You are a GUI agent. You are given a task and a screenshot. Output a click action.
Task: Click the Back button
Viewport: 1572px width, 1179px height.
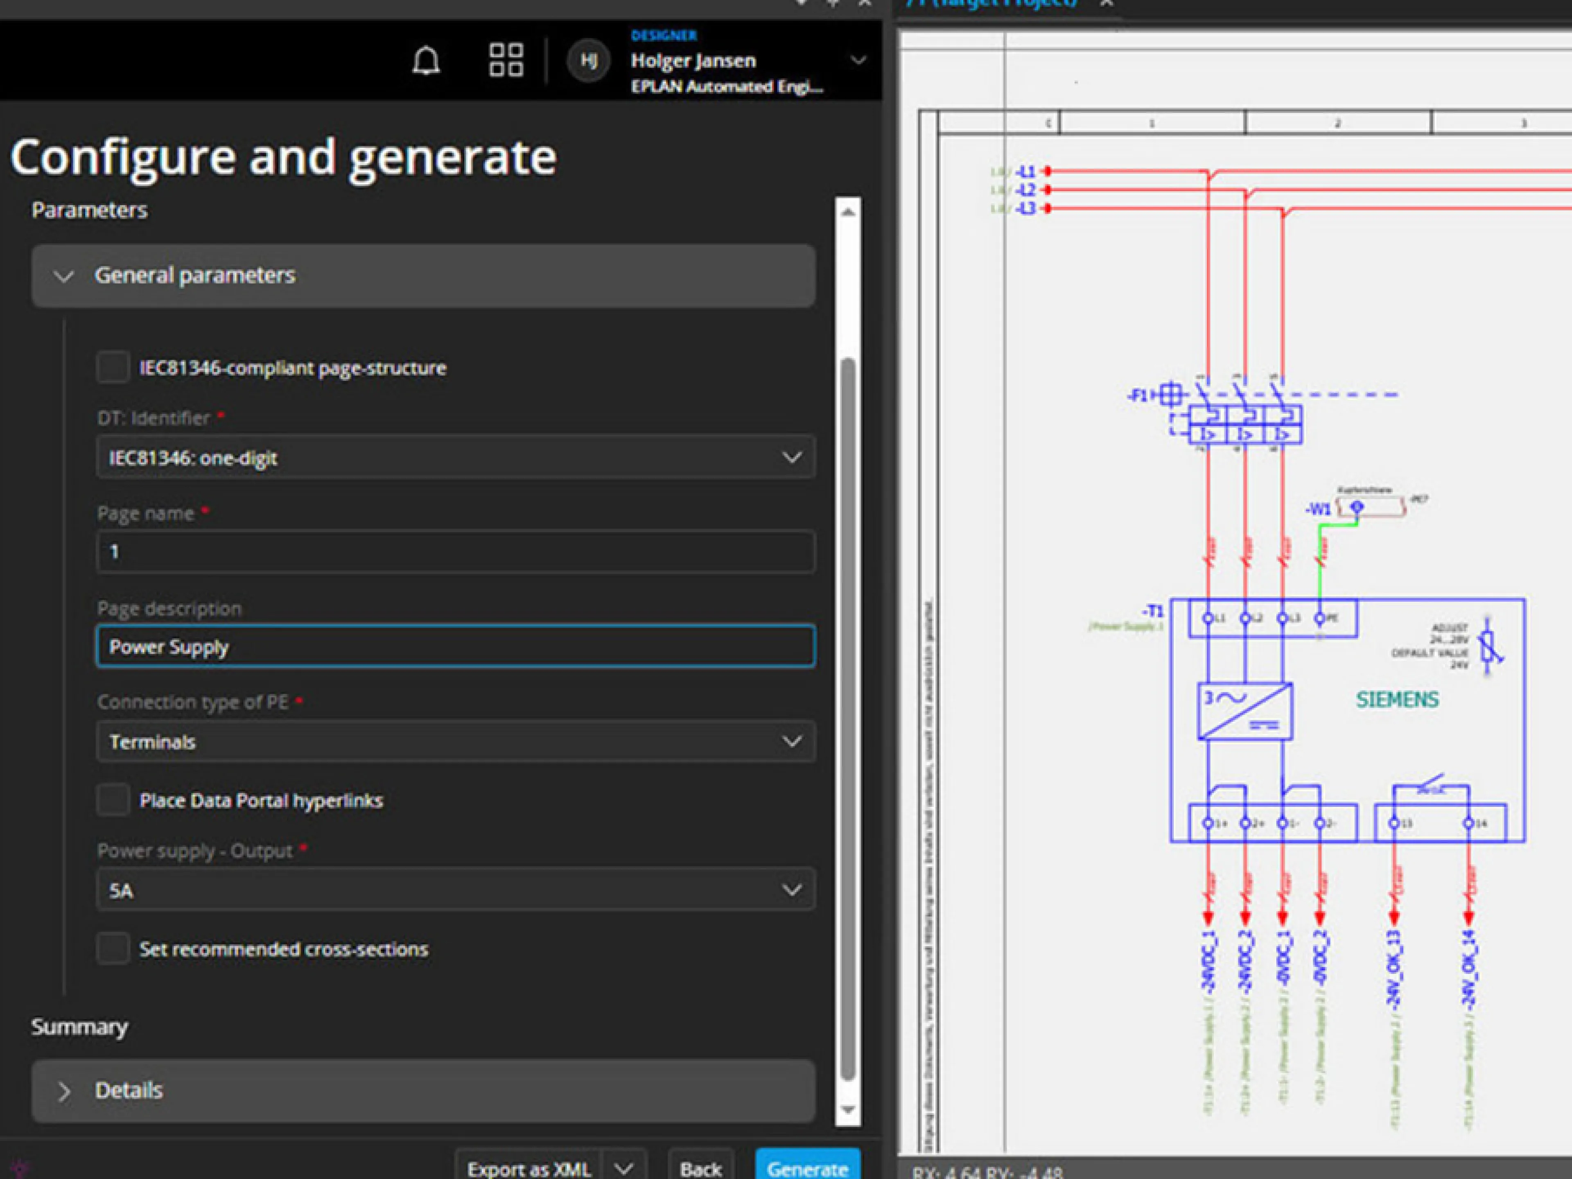coord(701,1168)
